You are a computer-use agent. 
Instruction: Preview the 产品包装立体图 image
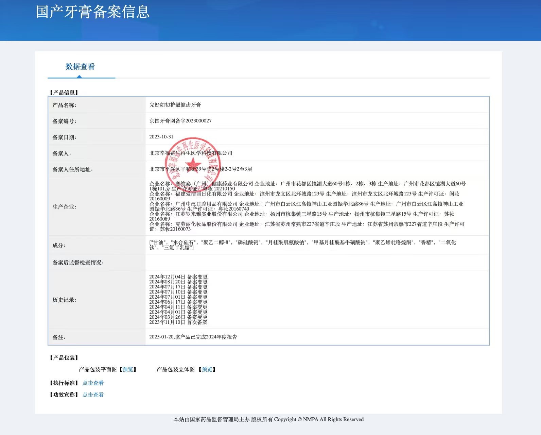click(207, 369)
